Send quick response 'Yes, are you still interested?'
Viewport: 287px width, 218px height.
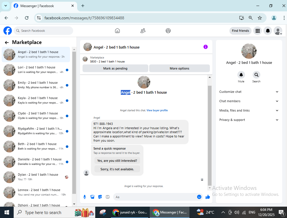click(117, 161)
